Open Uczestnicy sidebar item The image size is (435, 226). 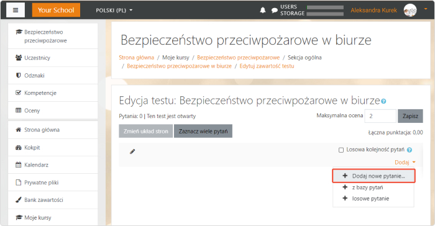pyautogui.click(x=53, y=58)
